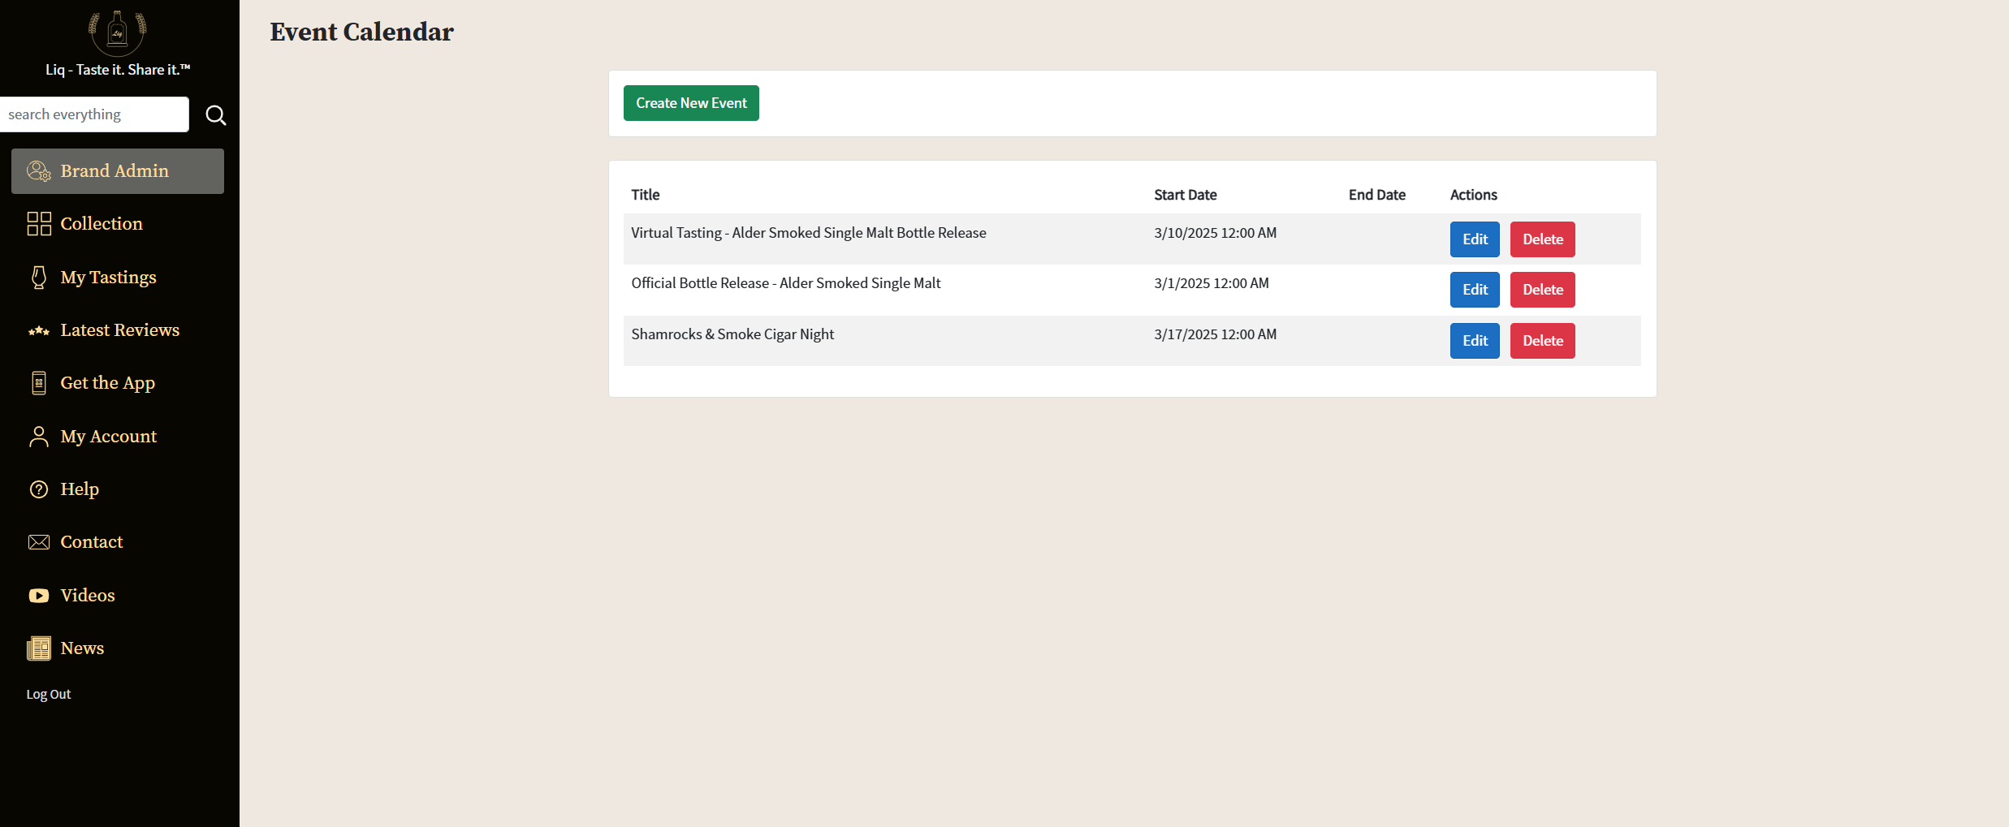Click the Contact envelope icon
The image size is (2009, 827).
(x=39, y=542)
